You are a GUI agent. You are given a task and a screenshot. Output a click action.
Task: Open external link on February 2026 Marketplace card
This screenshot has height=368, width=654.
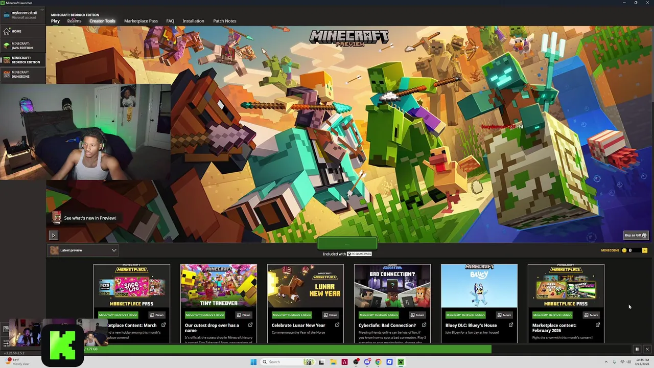(598, 325)
